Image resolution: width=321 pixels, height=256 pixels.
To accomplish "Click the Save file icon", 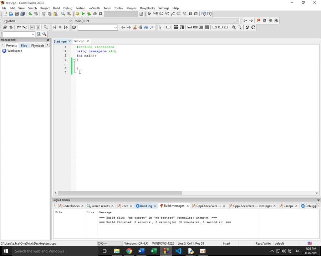I will click(x=17, y=14).
